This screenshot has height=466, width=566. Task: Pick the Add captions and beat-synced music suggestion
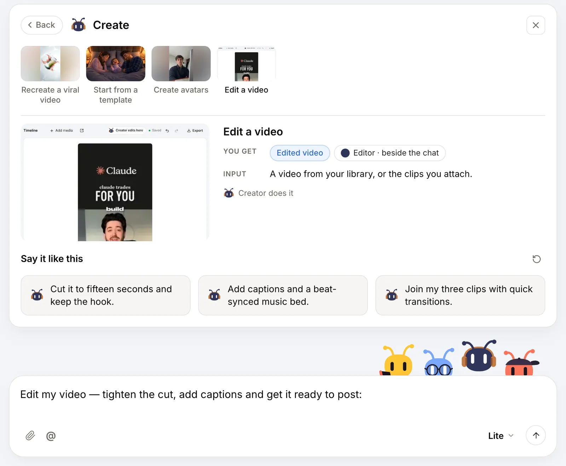pyautogui.click(x=283, y=295)
